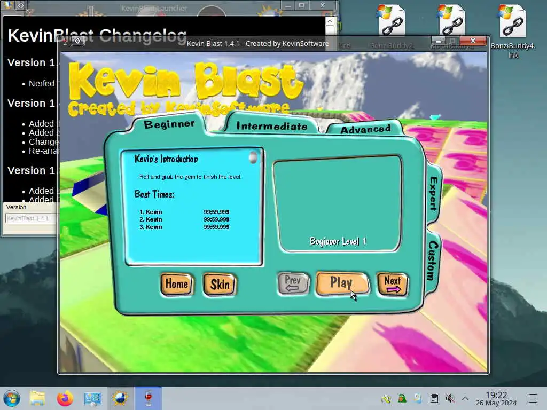547x410 pixels.
Task: Open the clock showing 19:22
Action: pos(496,398)
